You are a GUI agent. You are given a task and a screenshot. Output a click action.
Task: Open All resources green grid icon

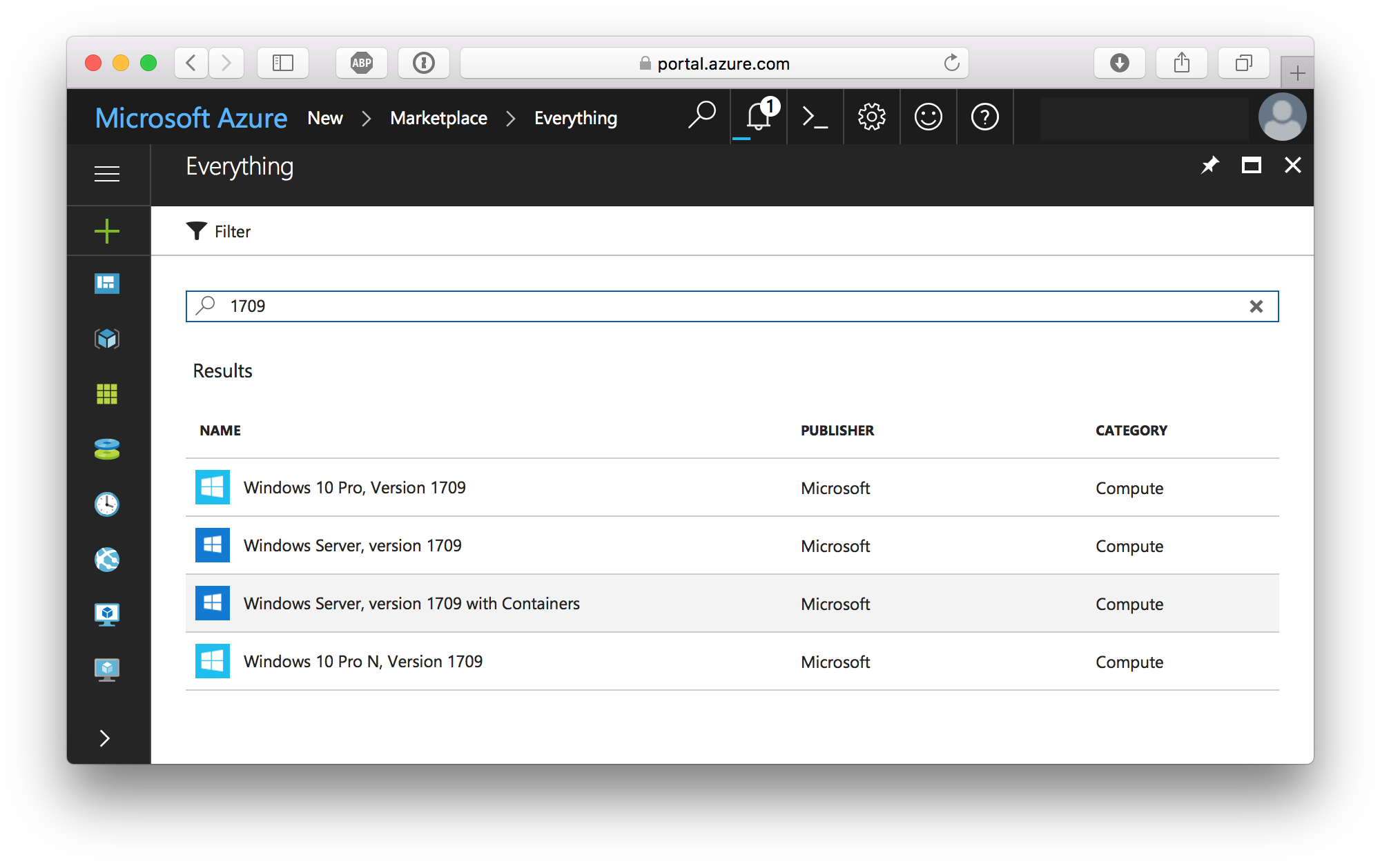click(107, 394)
